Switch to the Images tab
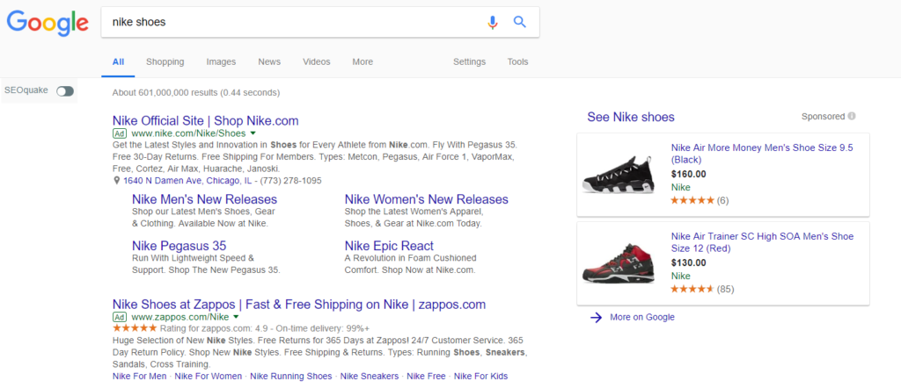Screen dimensions: 901x388 [221, 62]
